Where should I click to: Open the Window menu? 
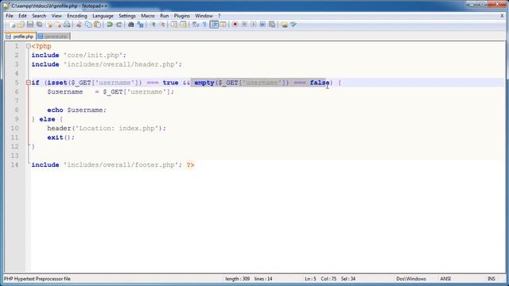[204, 16]
